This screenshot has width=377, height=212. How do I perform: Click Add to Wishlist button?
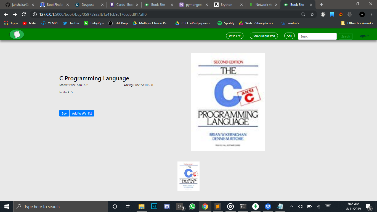tap(82, 113)
